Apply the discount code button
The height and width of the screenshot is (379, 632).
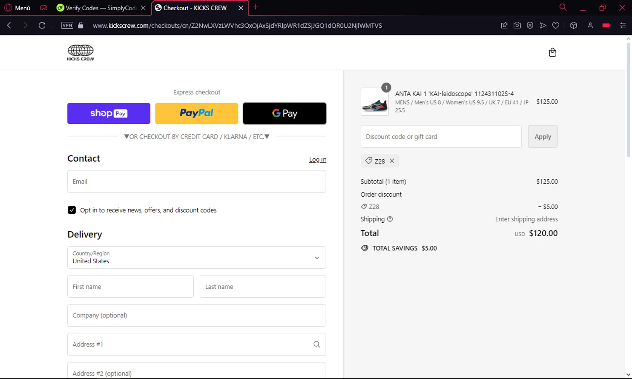(x=543, y=136)
